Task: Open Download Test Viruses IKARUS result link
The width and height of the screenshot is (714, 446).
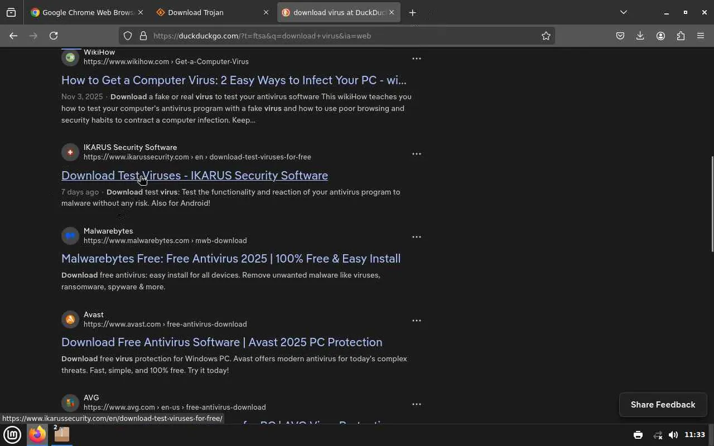Action: 195,176
